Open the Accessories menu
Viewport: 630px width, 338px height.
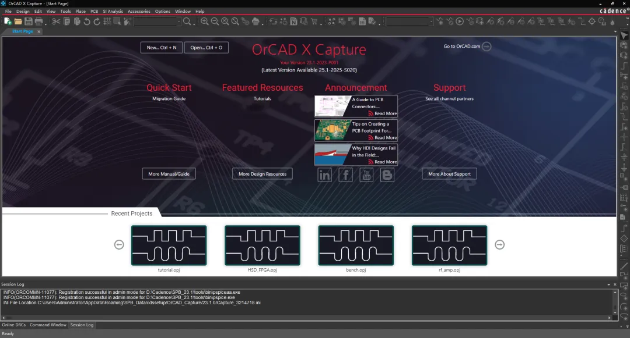(x=139, y=11)
